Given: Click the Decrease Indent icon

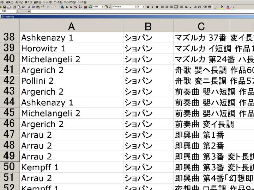Looking at the screenshot, I should [205, 7].
